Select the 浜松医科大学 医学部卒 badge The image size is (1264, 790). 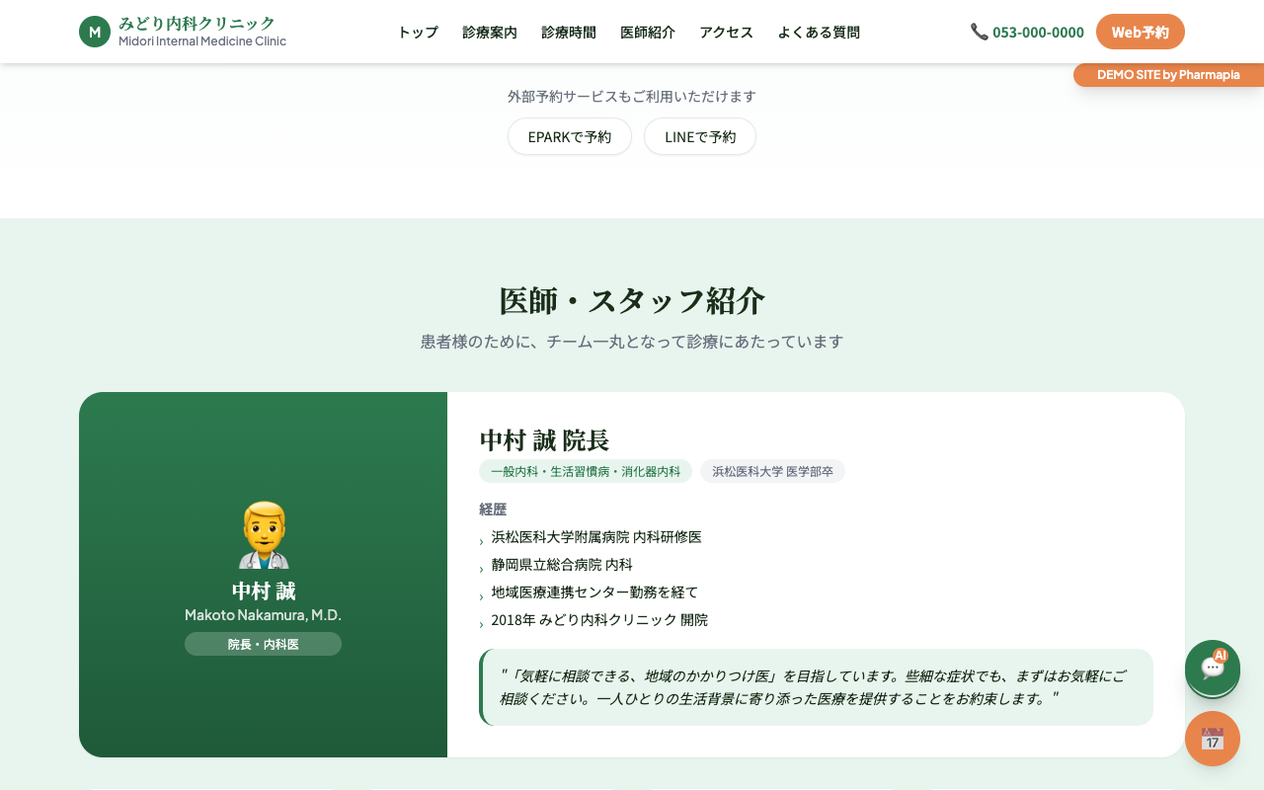pyautogui.click(x=772, y=471)
